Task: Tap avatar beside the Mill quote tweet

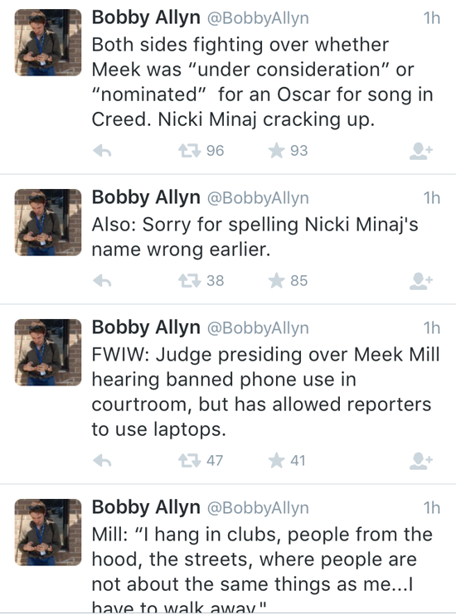Action: 48,532
